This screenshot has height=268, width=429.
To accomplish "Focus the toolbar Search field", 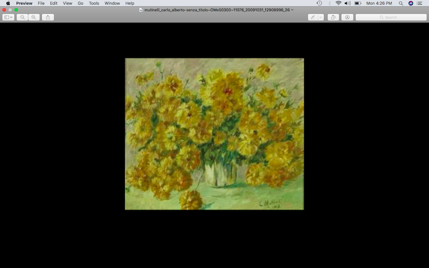I will pyautogui.click(x=391, y=17).
